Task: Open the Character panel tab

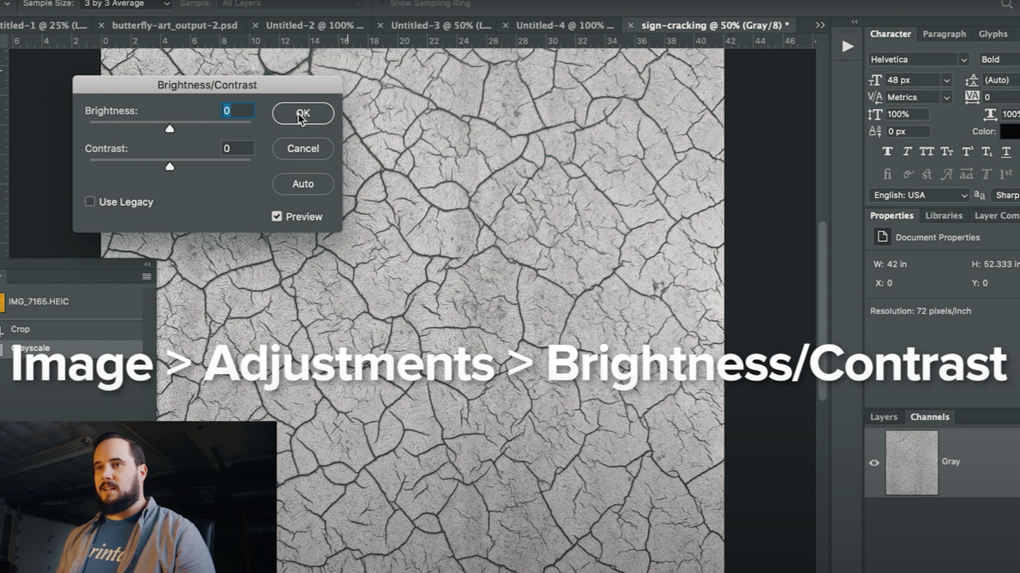Action: 890,34
